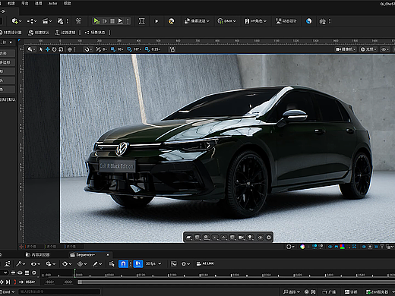Open the Actor menu
Image resolution: width=395 pixels, height=296 pixels.
(x=52, y=3)
